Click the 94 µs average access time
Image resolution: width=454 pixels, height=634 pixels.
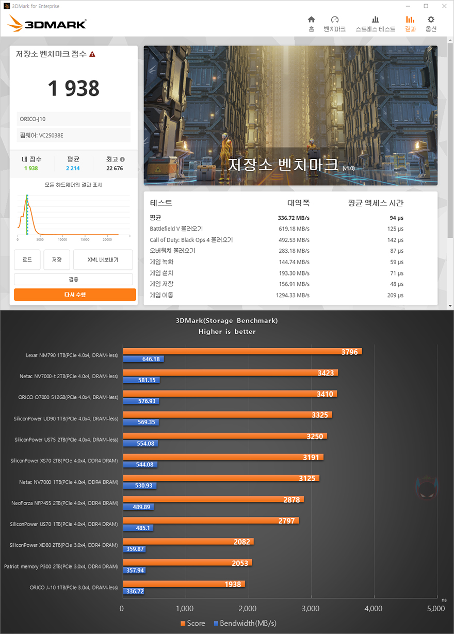[397, 218]
